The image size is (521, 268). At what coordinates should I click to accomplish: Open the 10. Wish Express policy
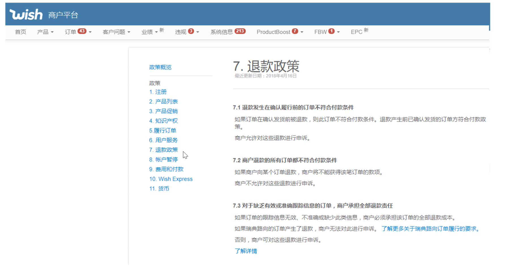pos(171,179)
